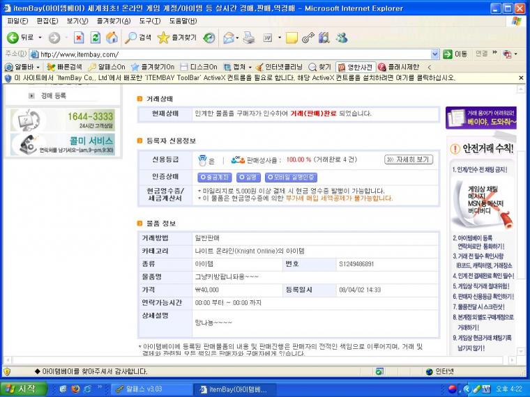Image resolution: width=530 pixels, height=397 pixels.
Task: Click the 찾기 toolbar button
Action: coord(320,67)
